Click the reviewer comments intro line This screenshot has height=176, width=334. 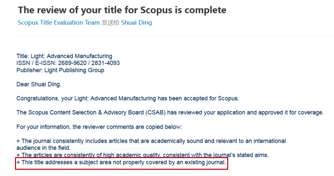[99, 127]
